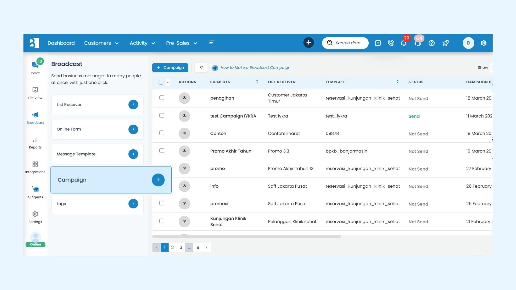
Task: Click the add Campaign button
Action: pyautogui.click(x=170, y=68)
